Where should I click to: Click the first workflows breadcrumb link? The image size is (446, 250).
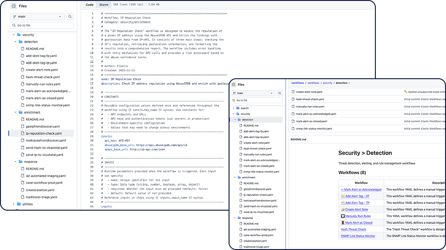297,83
